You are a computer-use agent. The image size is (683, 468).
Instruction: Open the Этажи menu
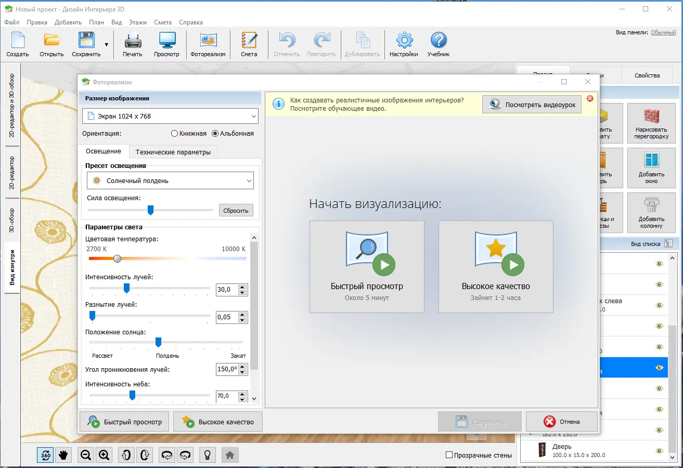click(x=138, y=22)
